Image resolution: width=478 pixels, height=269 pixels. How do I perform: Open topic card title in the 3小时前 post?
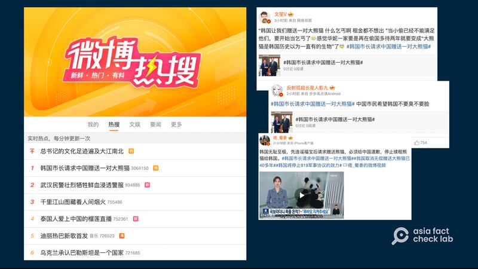323,62
